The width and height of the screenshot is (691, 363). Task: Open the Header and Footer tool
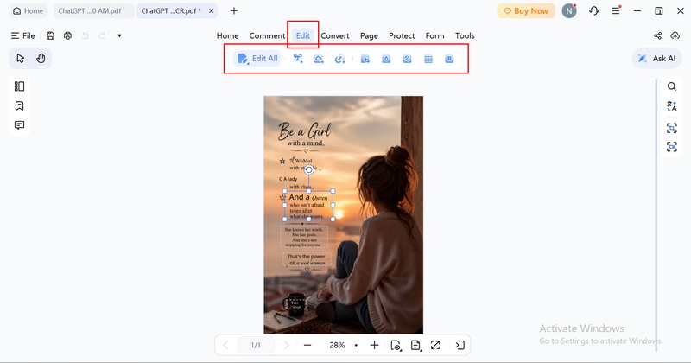428,58
